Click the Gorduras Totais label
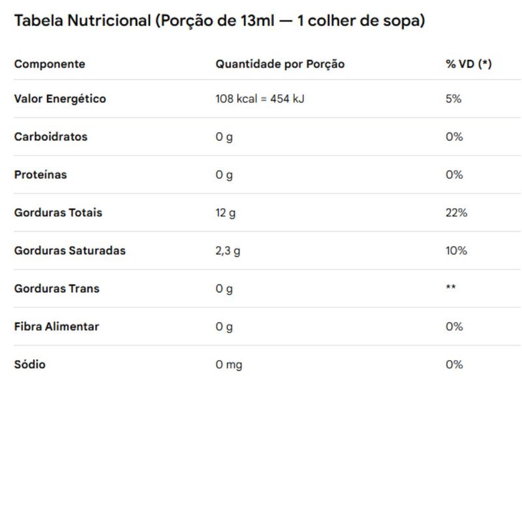 pyautogui.click(x=58, y=213)
